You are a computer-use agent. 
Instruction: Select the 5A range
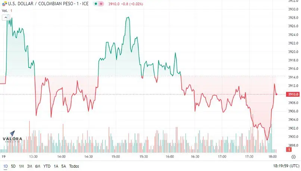point(63,166)
